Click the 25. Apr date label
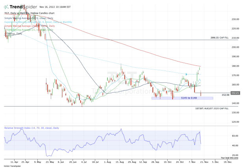The image size is (244, 168). (x=25, y=162)
